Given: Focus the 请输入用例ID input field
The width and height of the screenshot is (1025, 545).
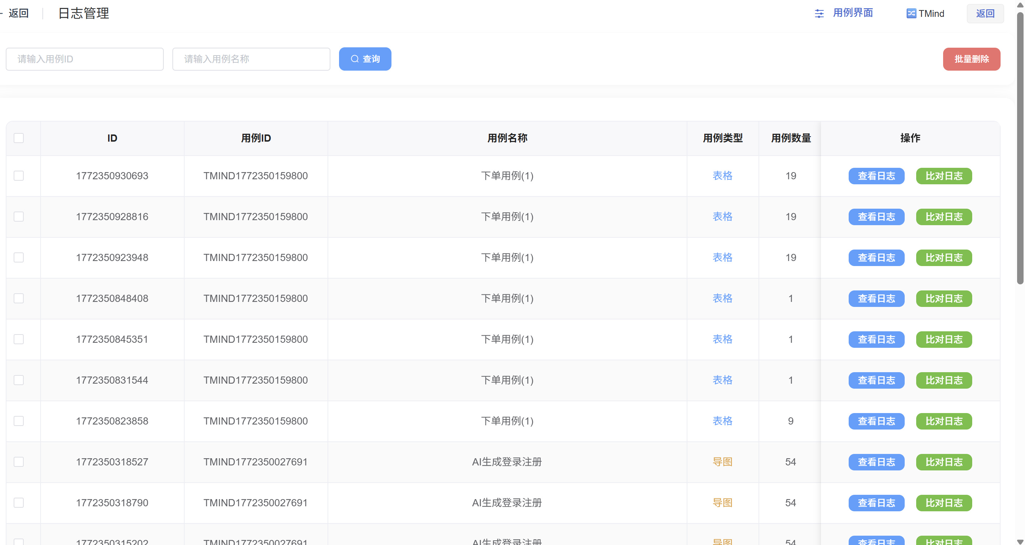Looking at the screenshot, I should click(x=85, y=59).
